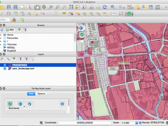Zoom to native 1:1 resolution
This screenshot has height=126, width=168.
coord(64,7)
